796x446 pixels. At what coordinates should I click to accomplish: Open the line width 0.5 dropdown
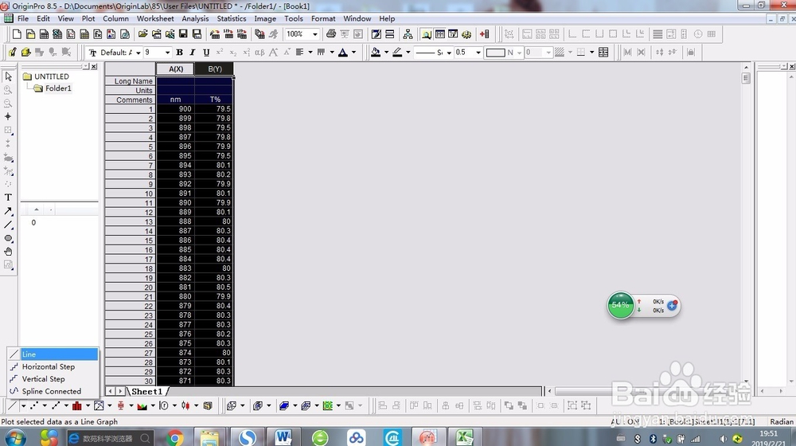478,53
